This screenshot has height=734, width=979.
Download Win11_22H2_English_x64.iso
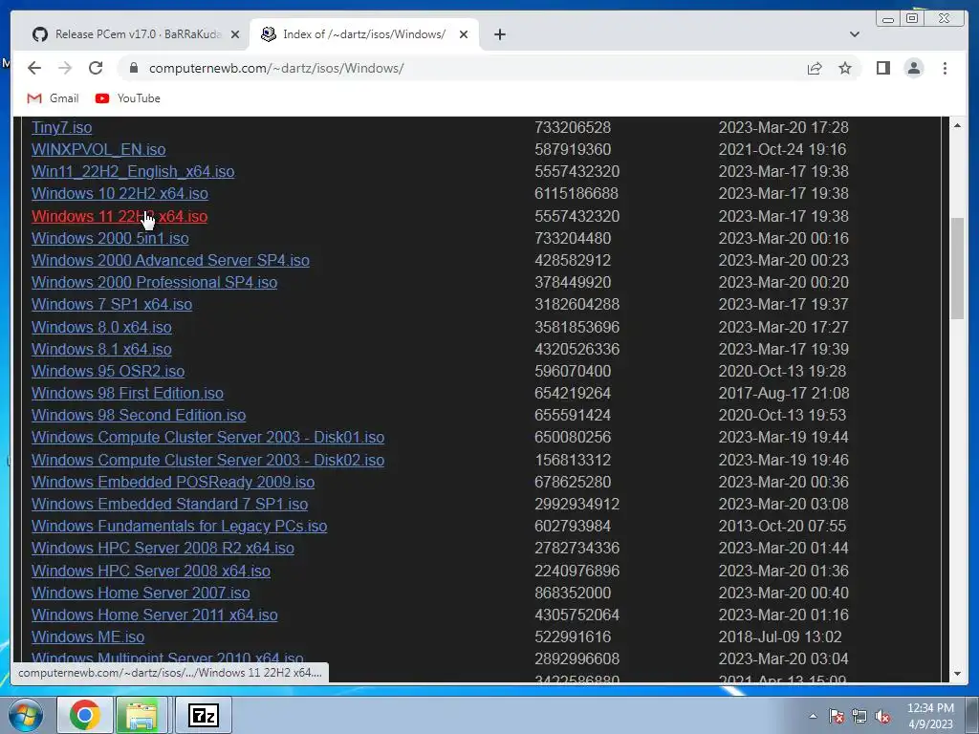(133, 172)
